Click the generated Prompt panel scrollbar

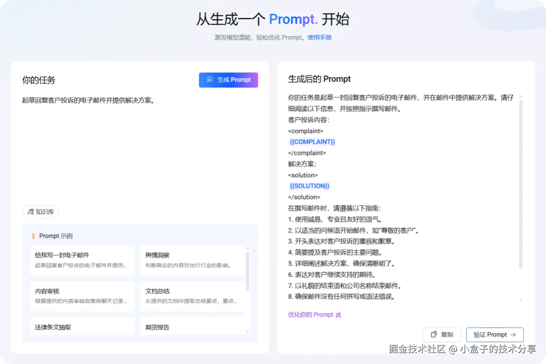point(521,184)
